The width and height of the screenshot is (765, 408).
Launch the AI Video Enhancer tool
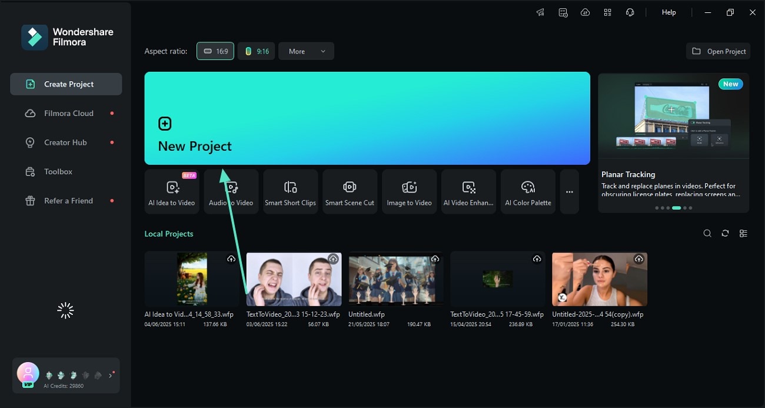[x=468, y=192]
